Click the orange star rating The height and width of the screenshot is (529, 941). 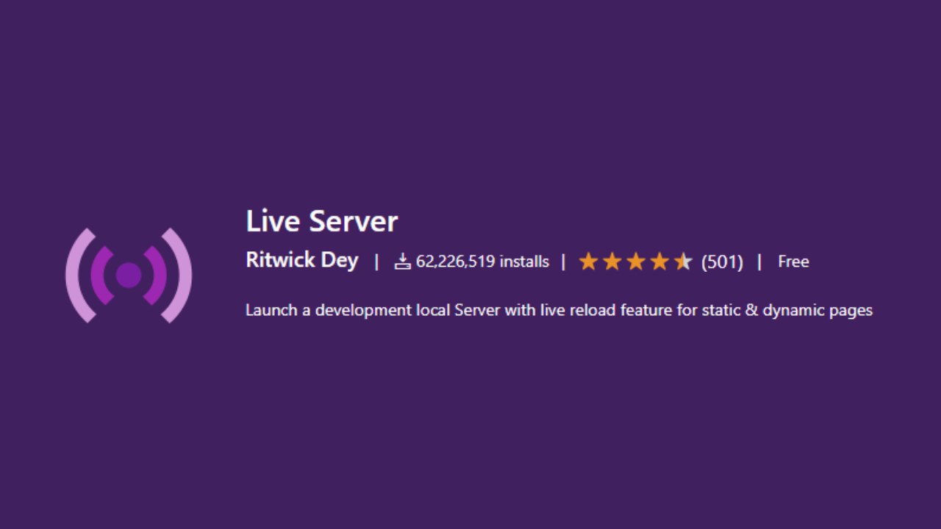[x=635, y=262]
